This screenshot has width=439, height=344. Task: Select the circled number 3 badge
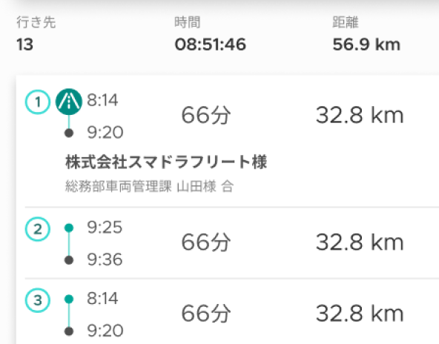pos(38,300)
